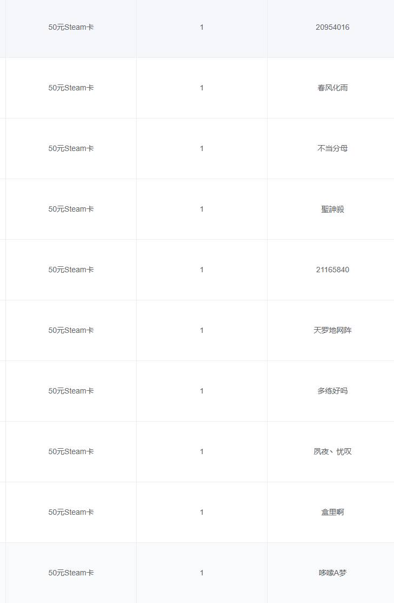Screen dimensions: 394x603
Task: Click the username 不当分母
Action: (332, 148)
